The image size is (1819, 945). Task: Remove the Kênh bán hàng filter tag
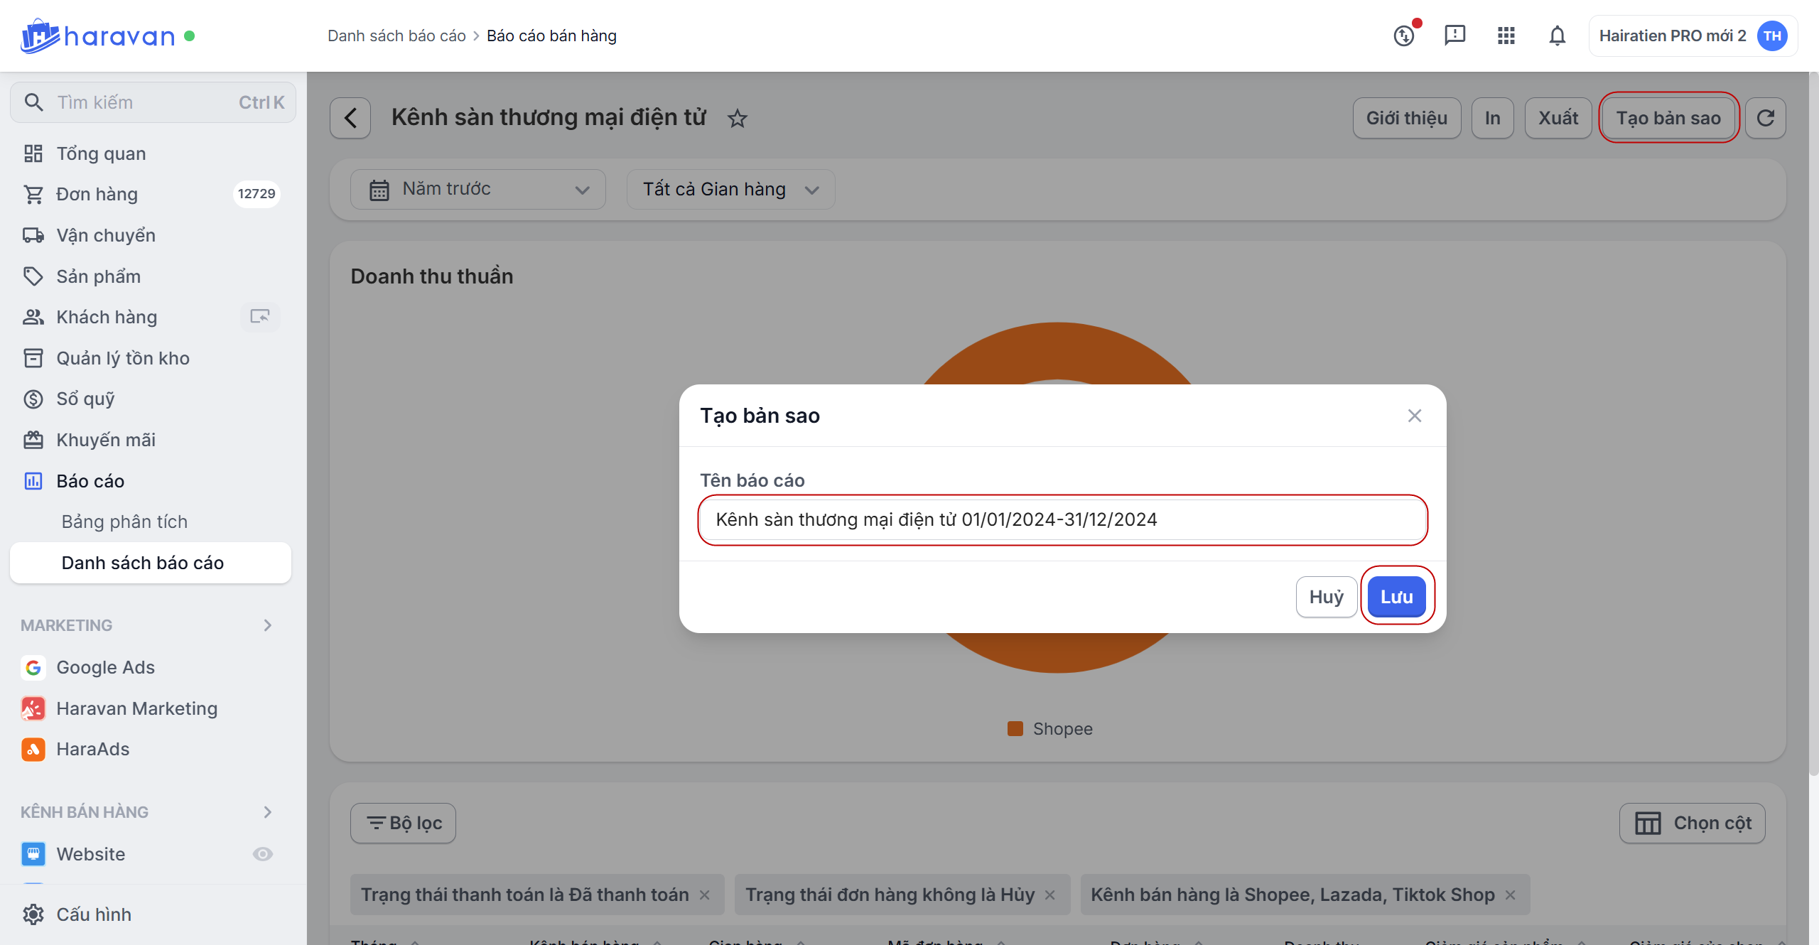pos(1511,895)
